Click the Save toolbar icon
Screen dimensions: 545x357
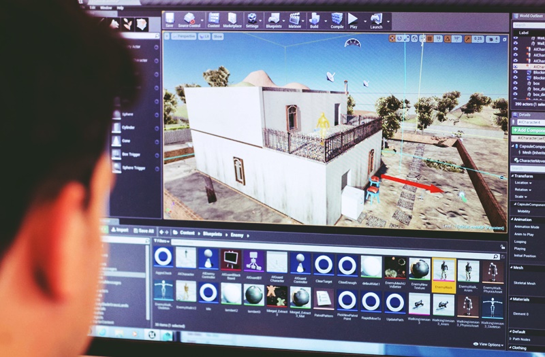click(x=170, y=20)
